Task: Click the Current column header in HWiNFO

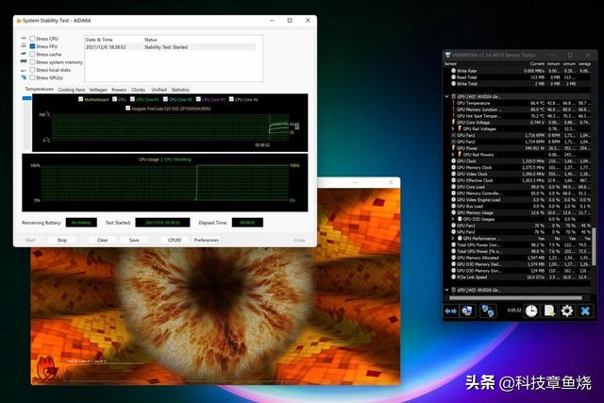Action: click(x=537, y=63)
